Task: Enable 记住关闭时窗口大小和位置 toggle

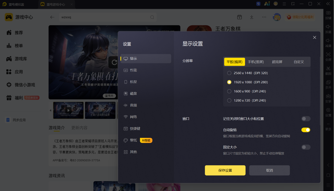Action: pyautogui.click(x=306, y=119)
